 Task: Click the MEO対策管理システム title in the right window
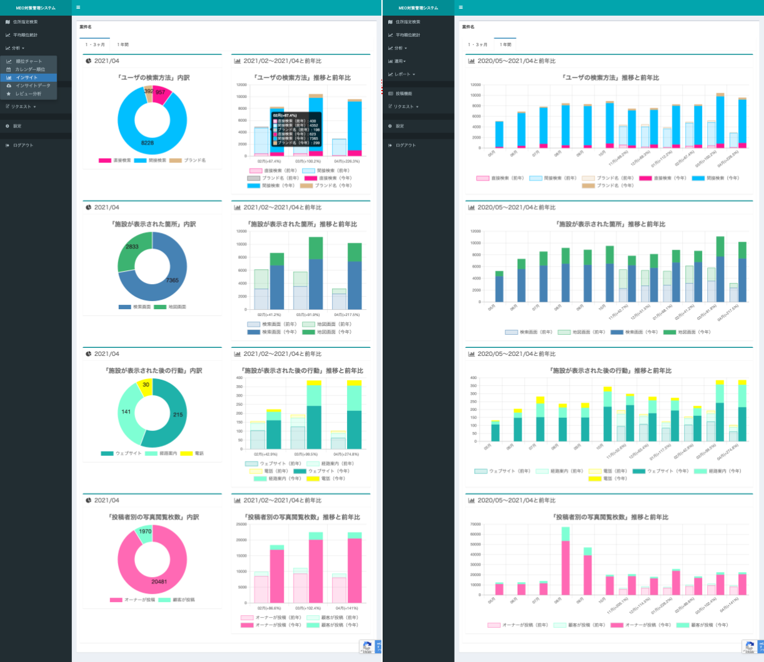pyautogui.click(x=418, y=7)
